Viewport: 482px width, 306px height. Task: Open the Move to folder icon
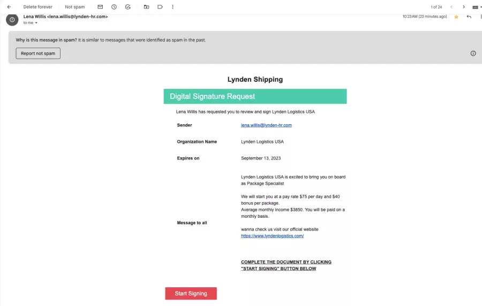coord(146,7)
